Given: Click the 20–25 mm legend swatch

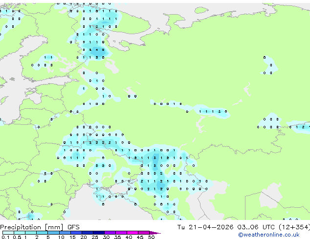Looking at the screenshot, I should [x=88, y=233].
